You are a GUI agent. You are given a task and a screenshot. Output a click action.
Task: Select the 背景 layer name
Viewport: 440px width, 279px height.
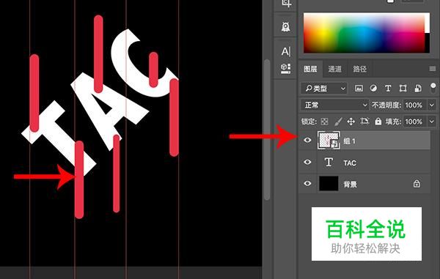[x=350, y=185]
